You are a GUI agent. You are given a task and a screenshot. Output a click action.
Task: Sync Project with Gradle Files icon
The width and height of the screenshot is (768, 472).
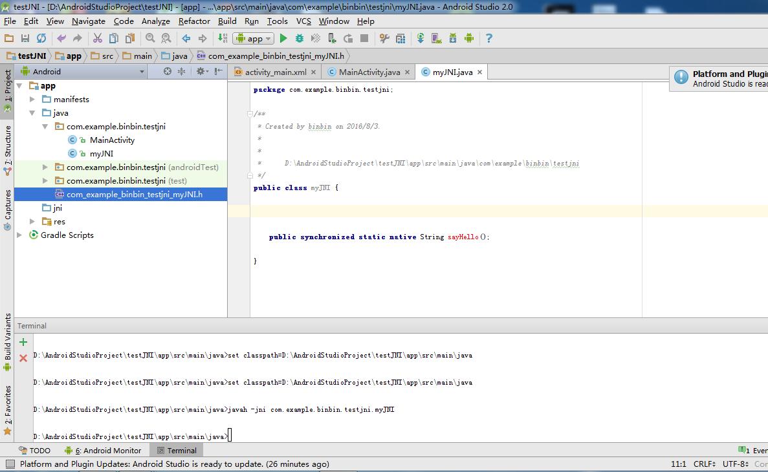click(x=421, y=38)
